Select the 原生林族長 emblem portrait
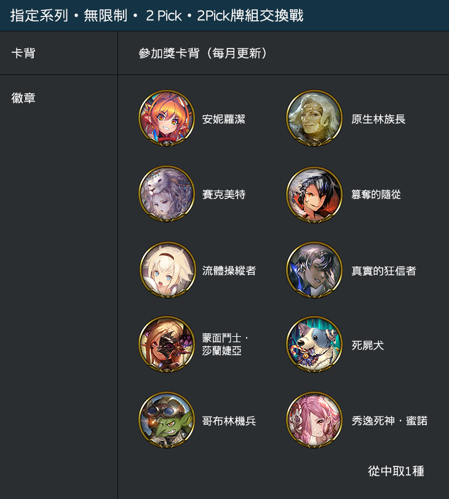Screen dimensions: 449x499 coord(314,118)
